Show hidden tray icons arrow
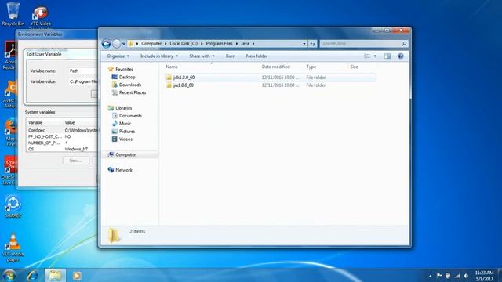The height and width of the screenshot is (282, 502). point(430,276)
